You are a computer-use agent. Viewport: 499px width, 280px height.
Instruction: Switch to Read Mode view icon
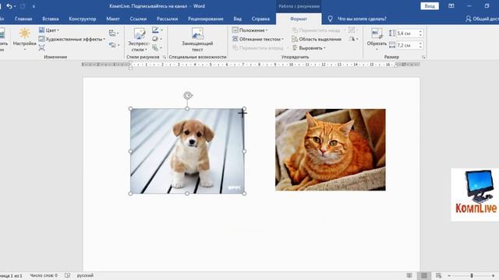[x=409, y=275]
